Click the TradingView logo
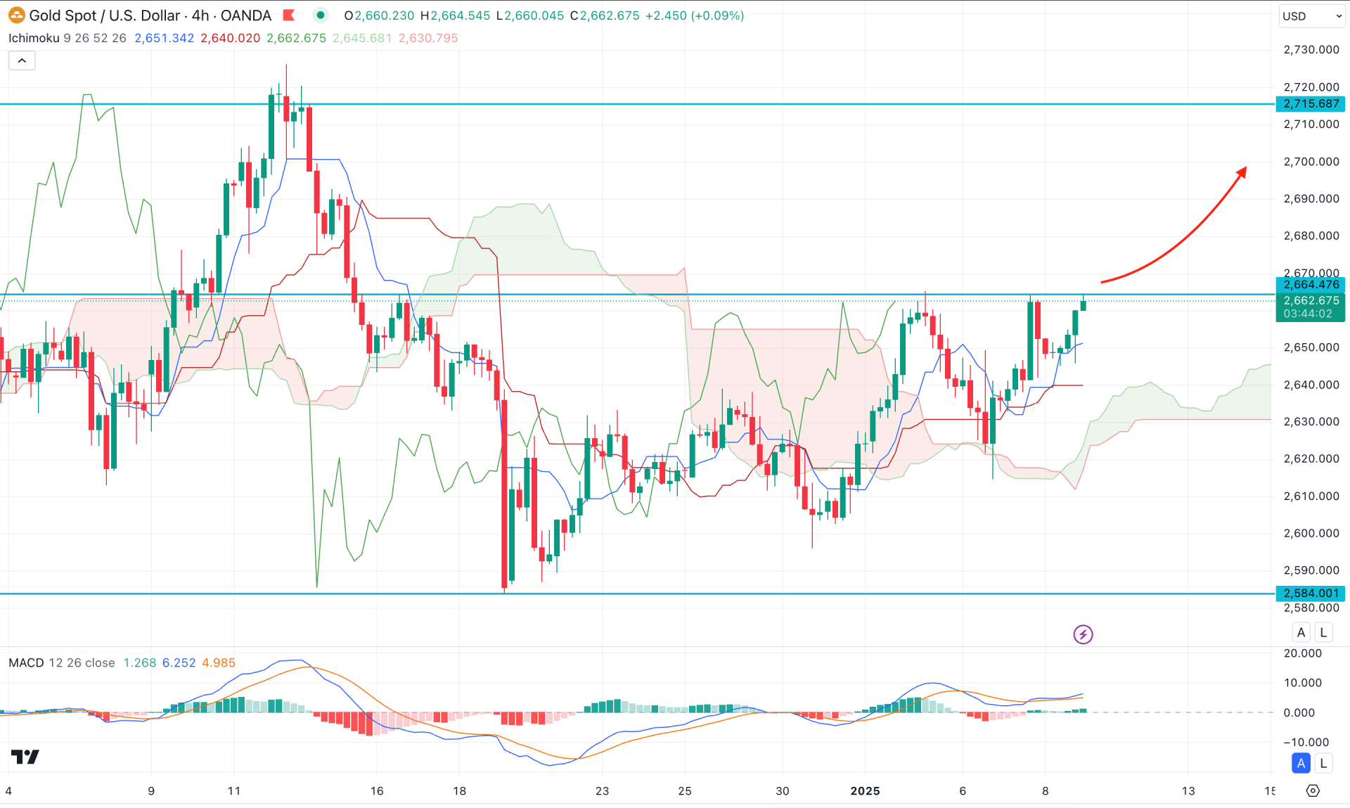The height and width of the screenshot is (808, 1350). coord(25,757)
